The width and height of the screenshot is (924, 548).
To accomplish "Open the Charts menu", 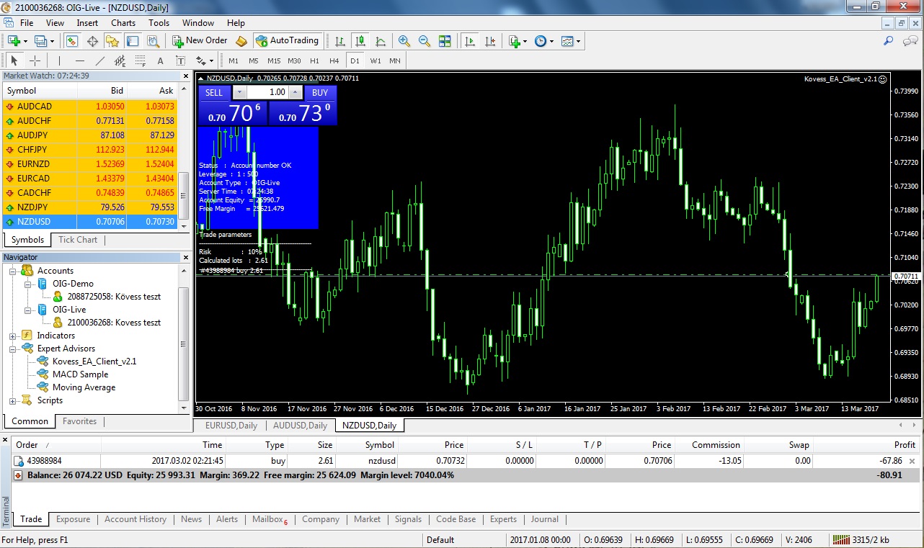I will point(123,23).
